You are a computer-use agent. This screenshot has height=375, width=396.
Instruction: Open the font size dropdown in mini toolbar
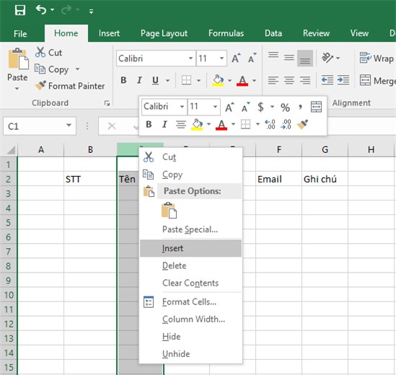tap(215, 107)
